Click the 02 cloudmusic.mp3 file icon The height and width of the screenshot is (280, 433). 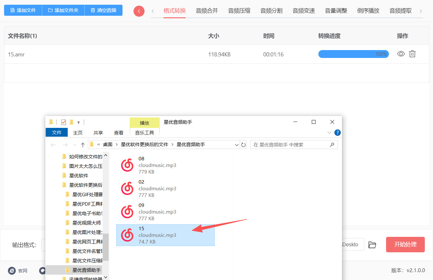[127, 188]
